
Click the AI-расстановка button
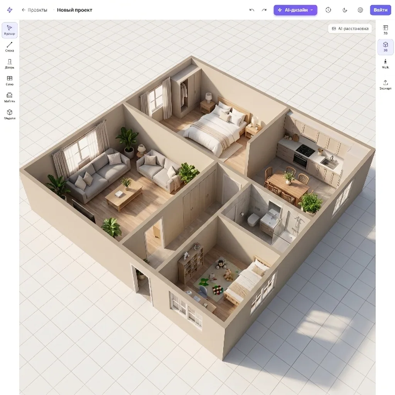pos(350,29)
